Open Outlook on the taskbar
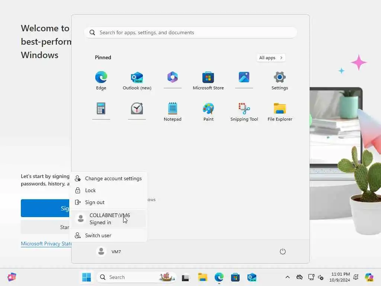The image size is (381, 286). 252,277
